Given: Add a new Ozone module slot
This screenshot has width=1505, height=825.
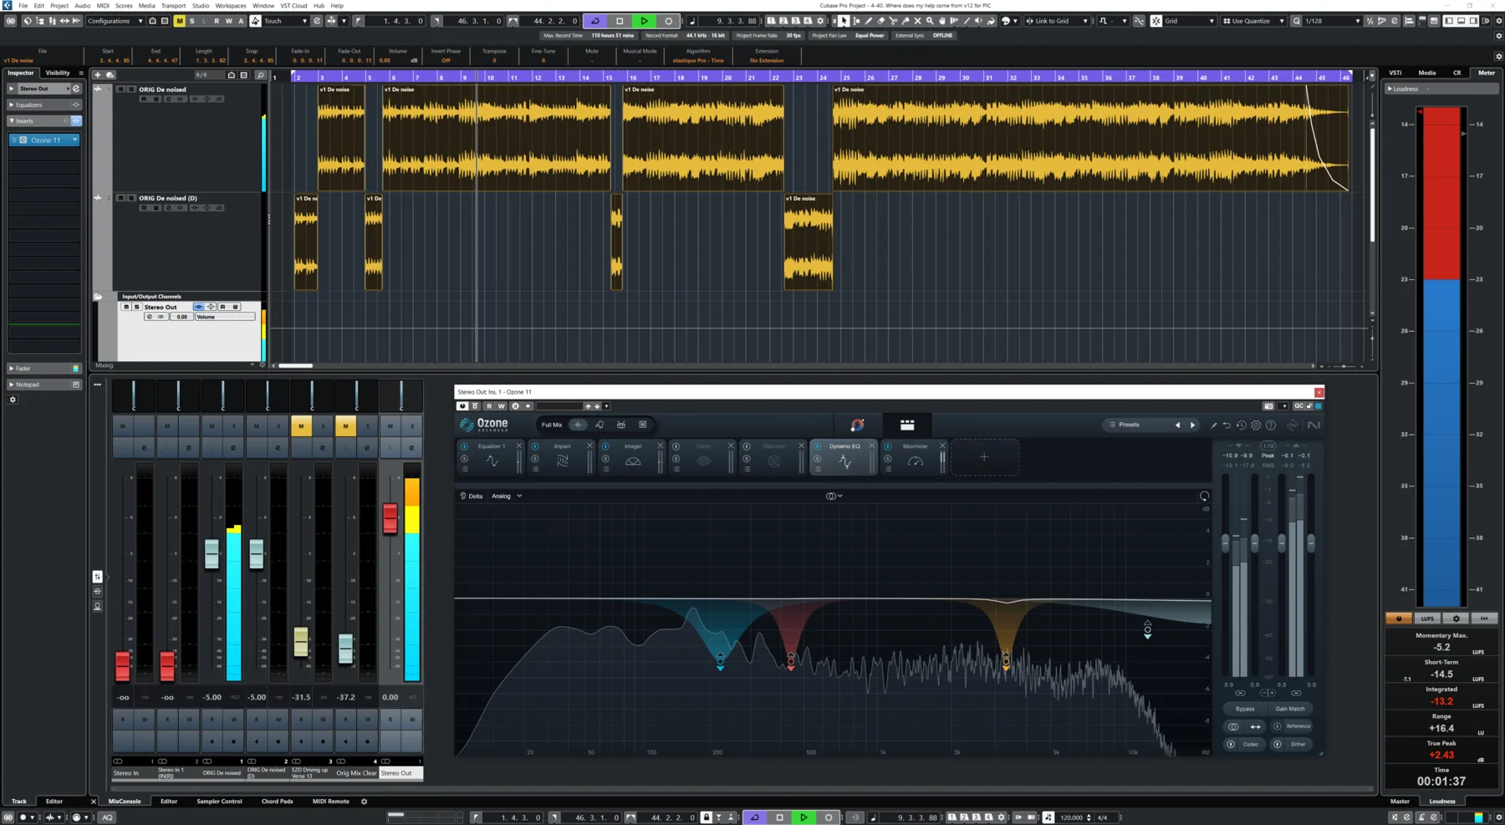Looking at the screenshot, I should tap(984, 457).
